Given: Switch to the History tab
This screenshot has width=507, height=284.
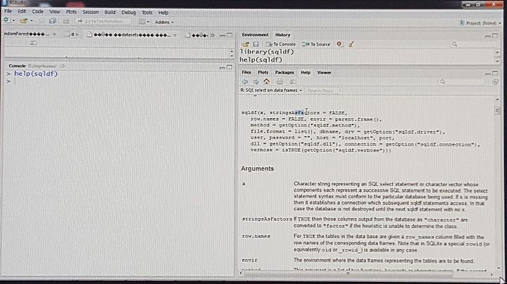Looking at the screenshot, I should [x=282, y=35].
